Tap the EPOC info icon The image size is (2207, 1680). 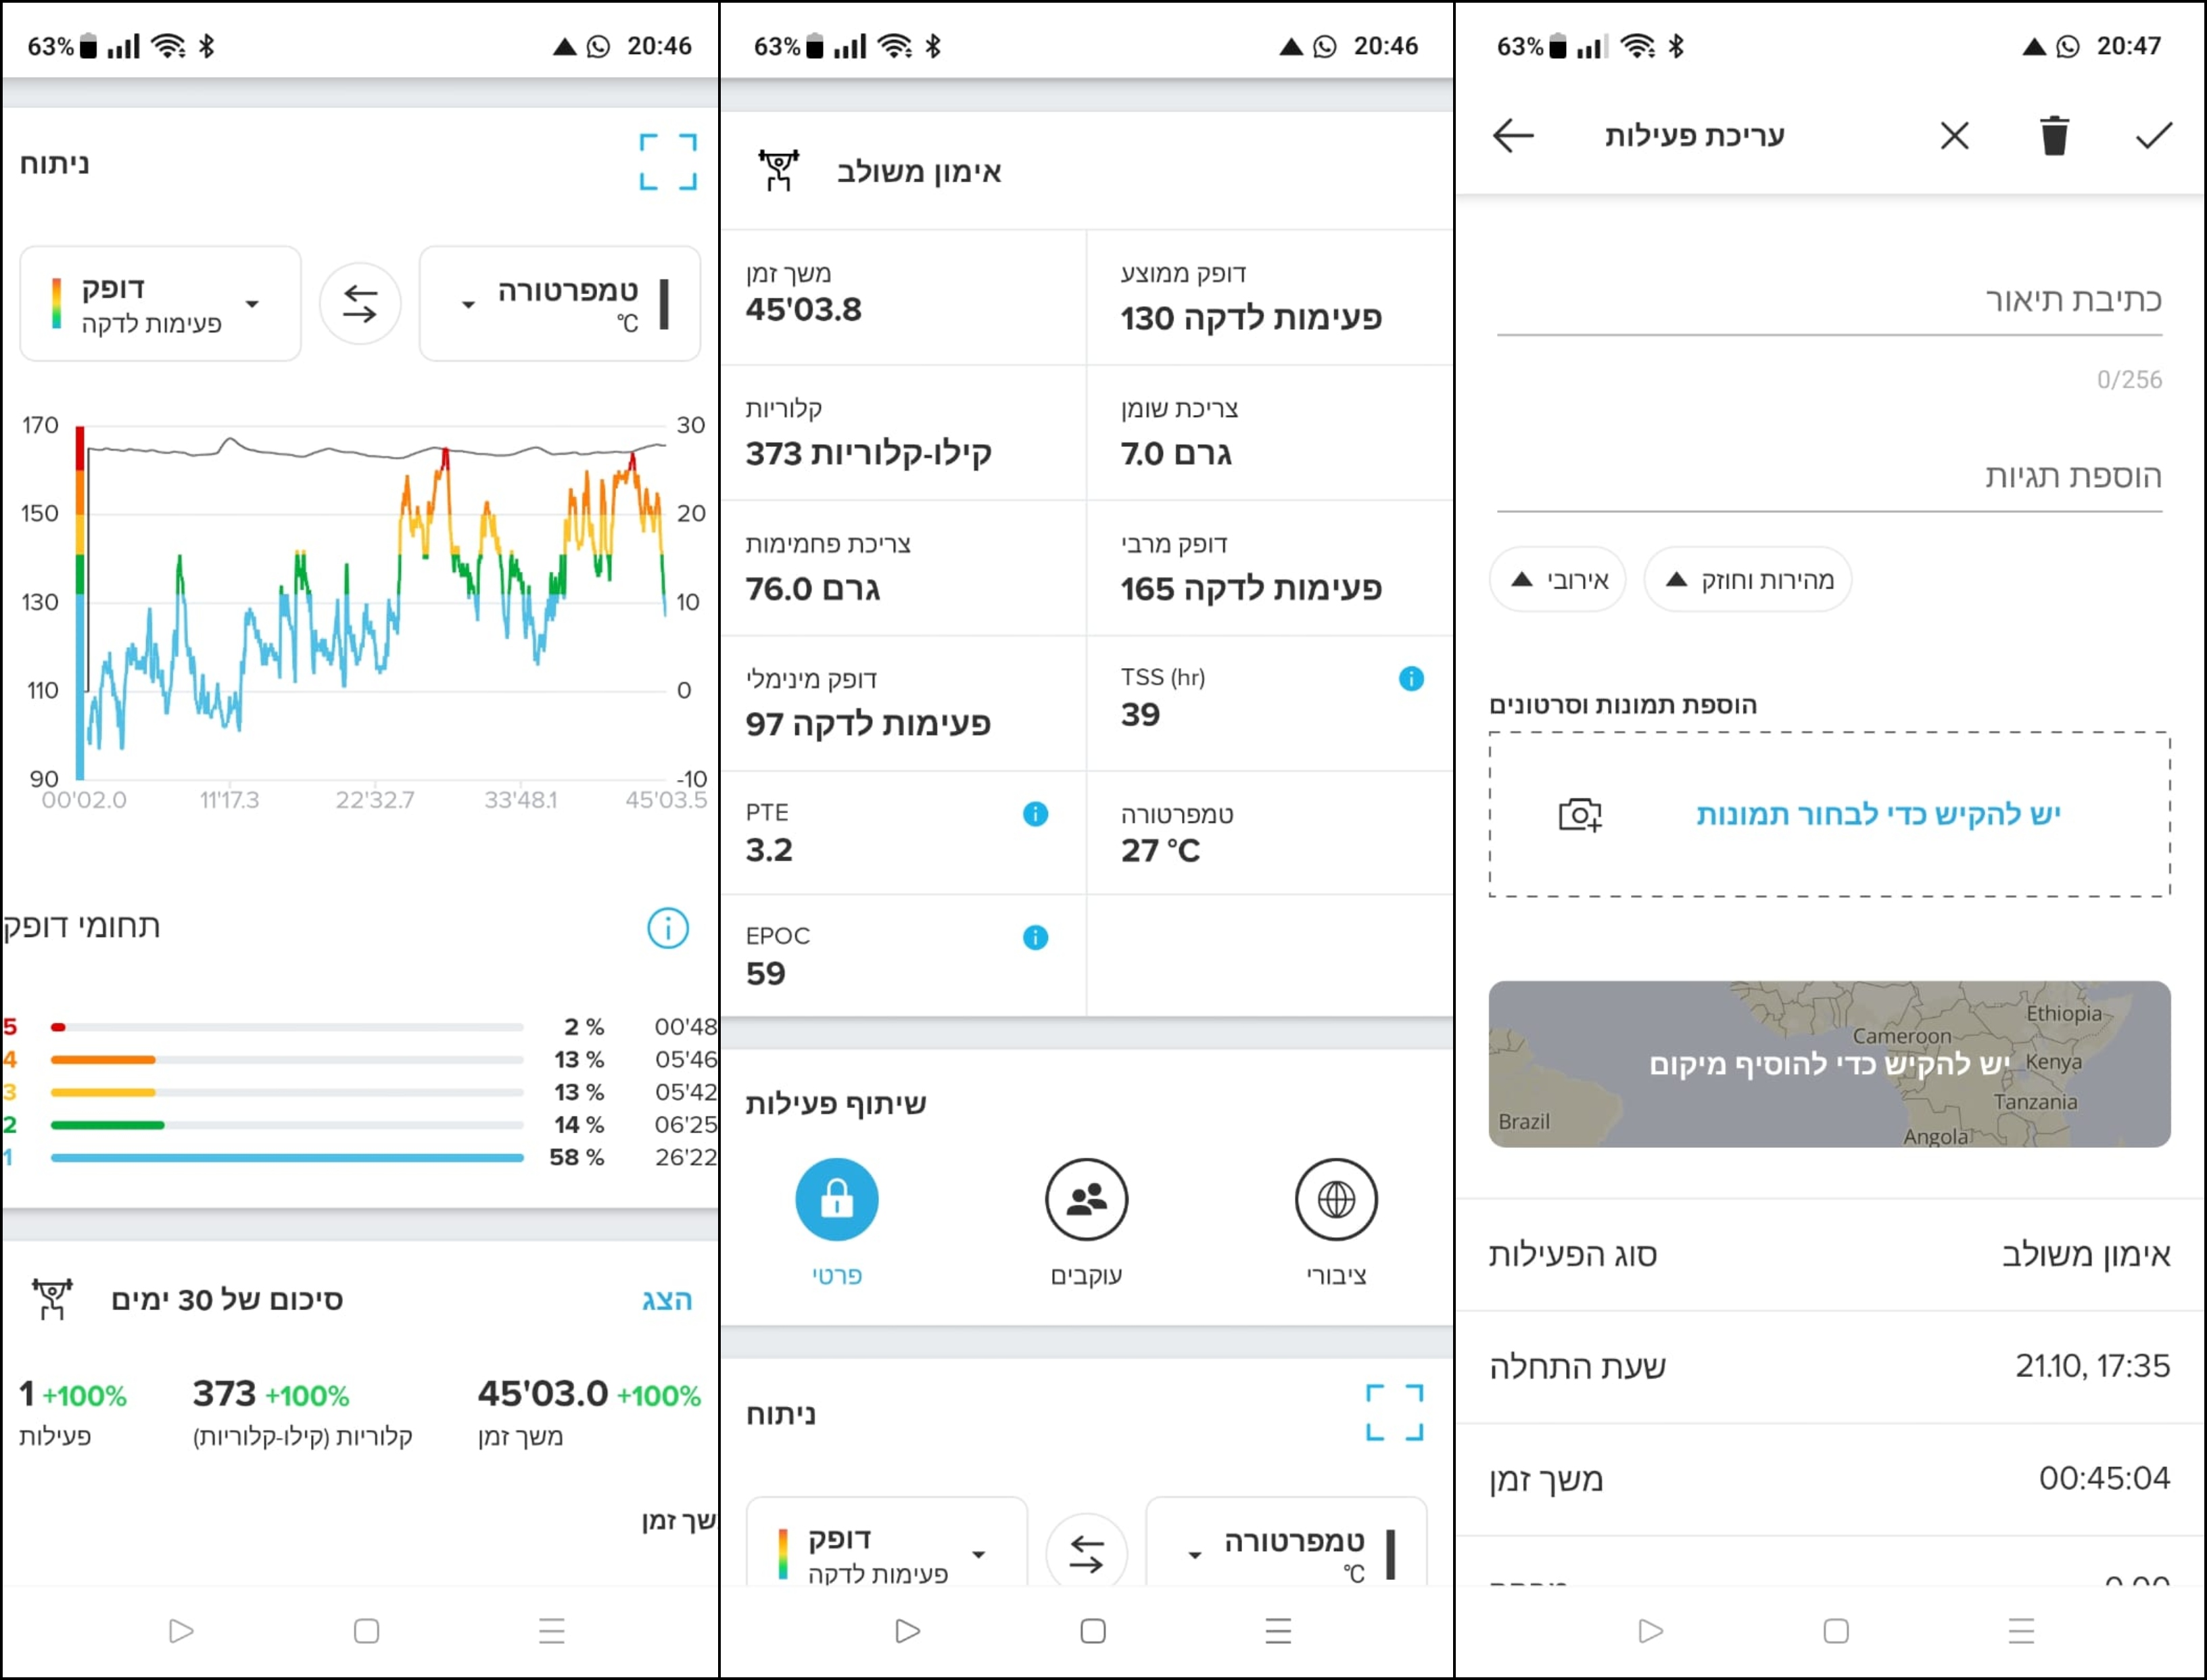pyautogui.click(x=1035, y=937)
